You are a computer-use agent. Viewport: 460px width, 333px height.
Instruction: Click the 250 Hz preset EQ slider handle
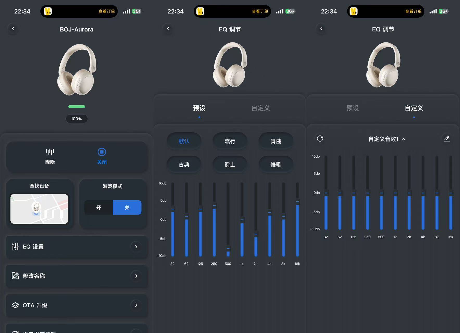[x=214, y=205]
